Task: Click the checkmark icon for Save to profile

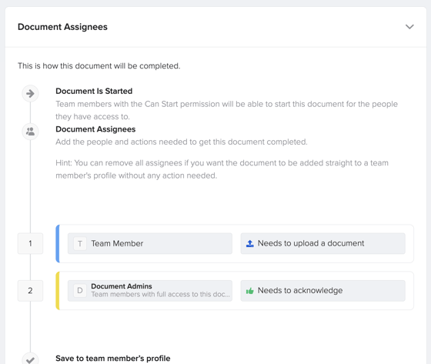Action: click(30, 359)
